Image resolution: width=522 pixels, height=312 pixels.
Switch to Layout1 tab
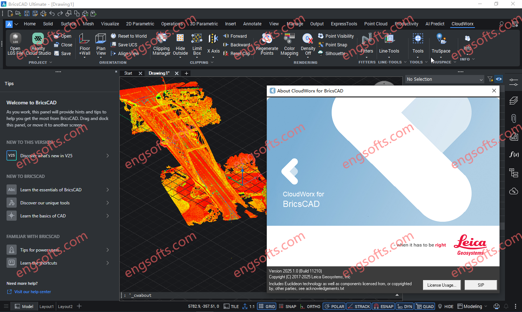[x=46, y=307]
